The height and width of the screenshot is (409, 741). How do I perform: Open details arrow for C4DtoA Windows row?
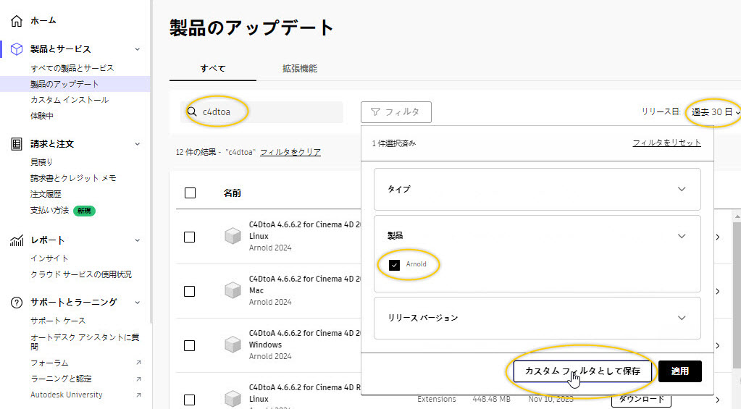click(x=718, y=346)
